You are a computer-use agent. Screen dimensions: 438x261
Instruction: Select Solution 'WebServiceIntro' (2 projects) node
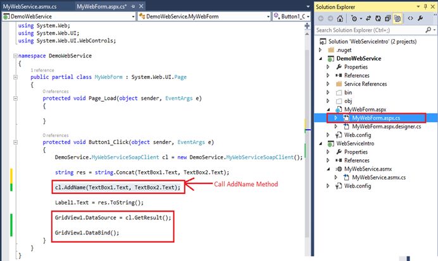pyautogui.click(x=372, y=42)
